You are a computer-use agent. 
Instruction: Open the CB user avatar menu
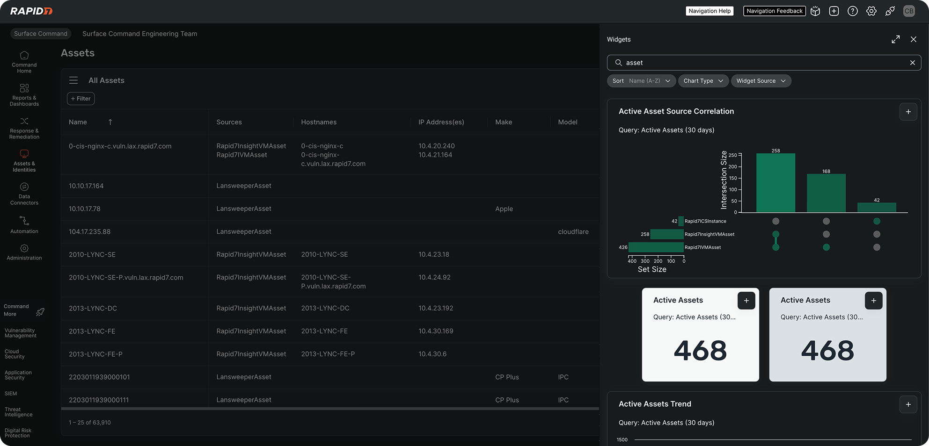(x=909, y=11)
